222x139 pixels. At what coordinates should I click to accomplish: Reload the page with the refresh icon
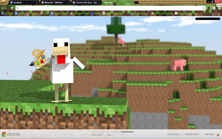[x=12, y=8]
